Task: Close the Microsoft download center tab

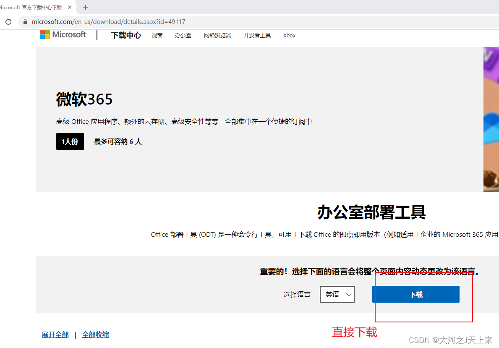Action: 70,7
